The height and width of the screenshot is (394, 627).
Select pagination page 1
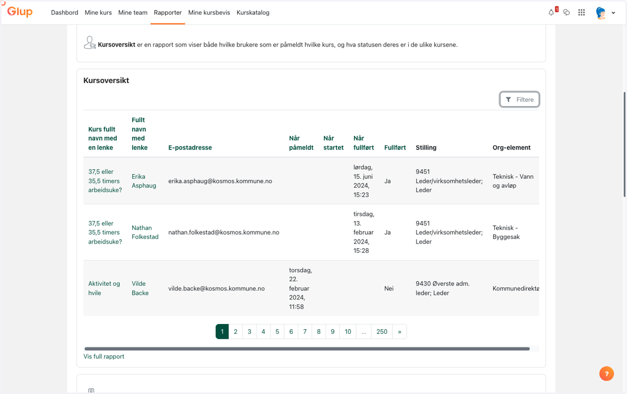222,332
